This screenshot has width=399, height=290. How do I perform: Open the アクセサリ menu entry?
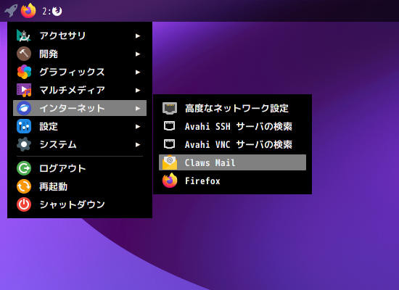(80, 36)
